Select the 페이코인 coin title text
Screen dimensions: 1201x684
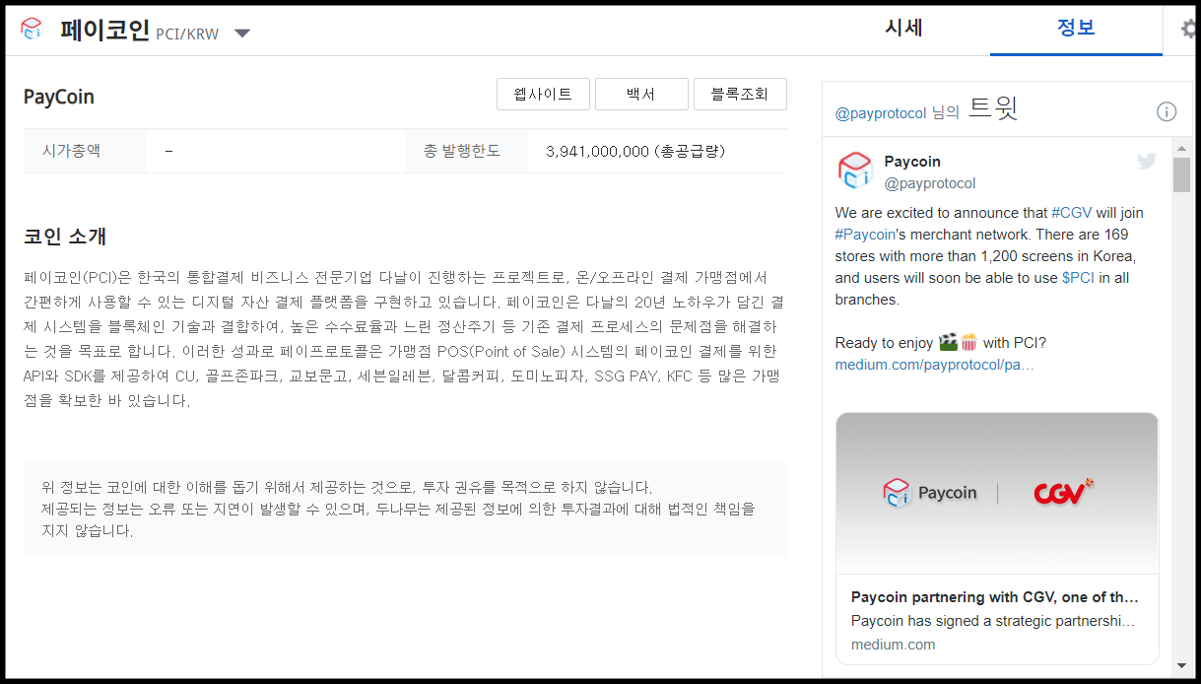[x=104, y=29]
